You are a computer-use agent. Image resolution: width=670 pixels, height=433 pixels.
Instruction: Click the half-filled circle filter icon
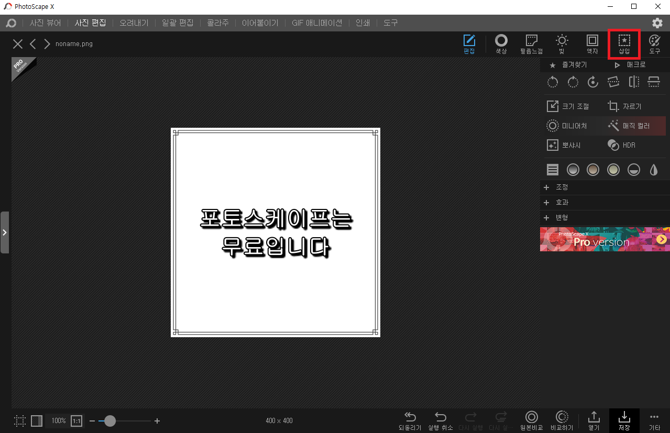click(x=634, y=170)
